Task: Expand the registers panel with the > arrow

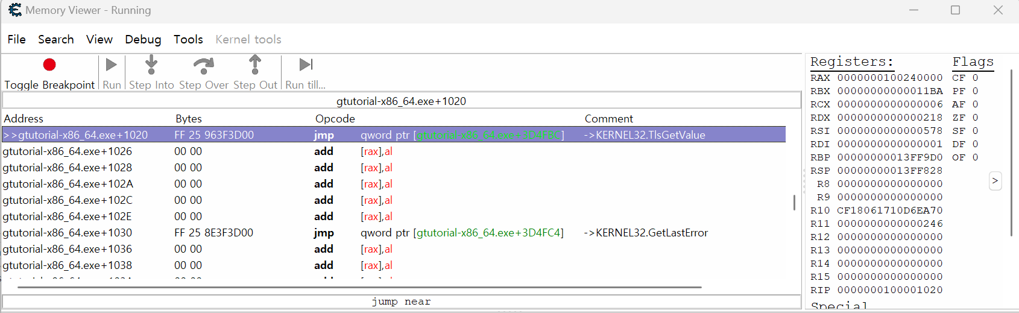Action: [x=995, y=180]
